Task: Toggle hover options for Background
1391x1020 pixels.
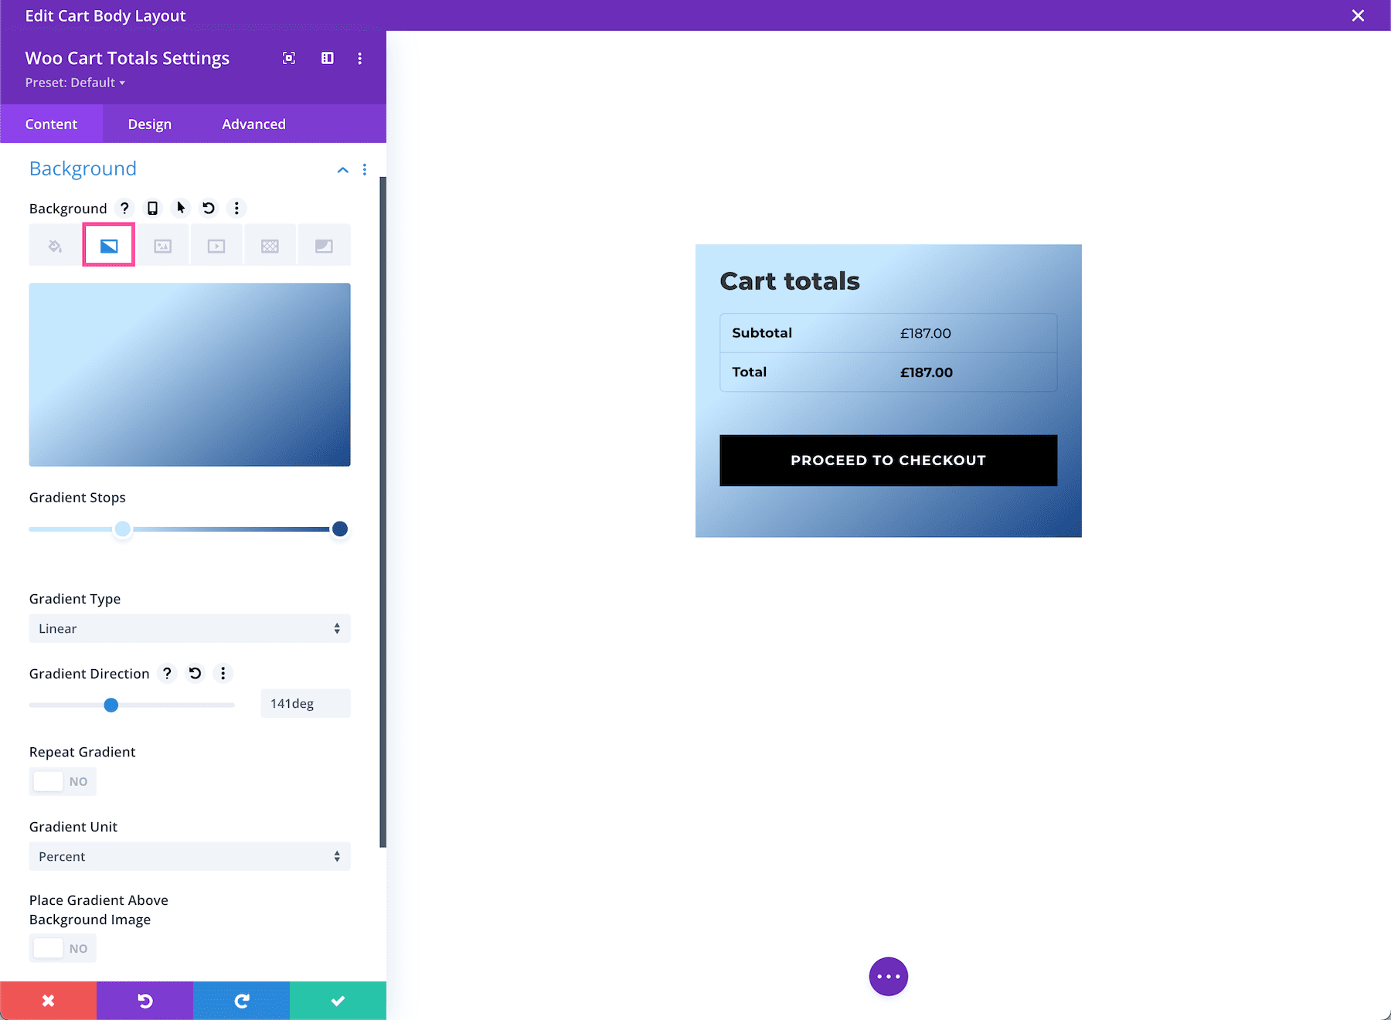Action: point(180,208)
